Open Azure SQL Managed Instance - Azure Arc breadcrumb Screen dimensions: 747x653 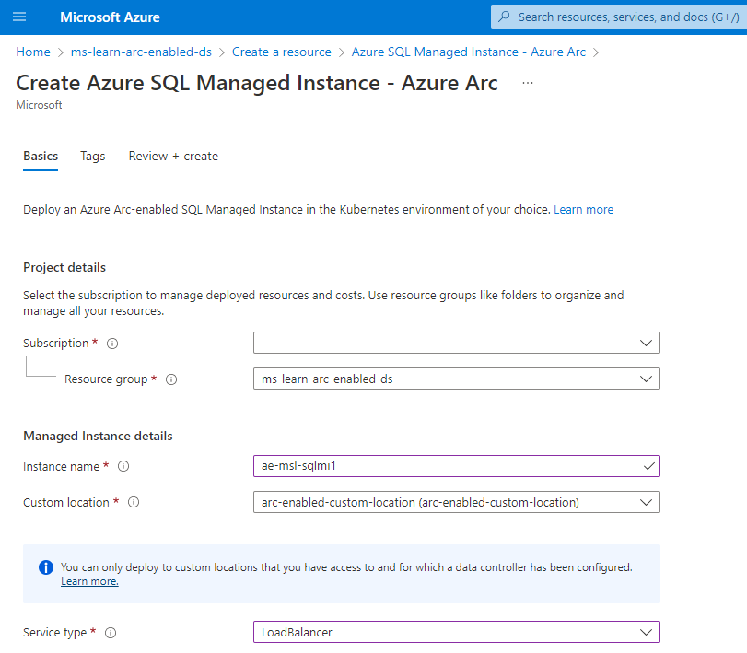pyautogui.click(x=468, y=52)
